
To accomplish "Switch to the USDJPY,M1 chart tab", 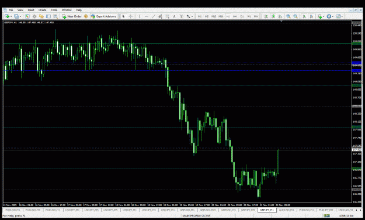I will [x=72, y=210].
